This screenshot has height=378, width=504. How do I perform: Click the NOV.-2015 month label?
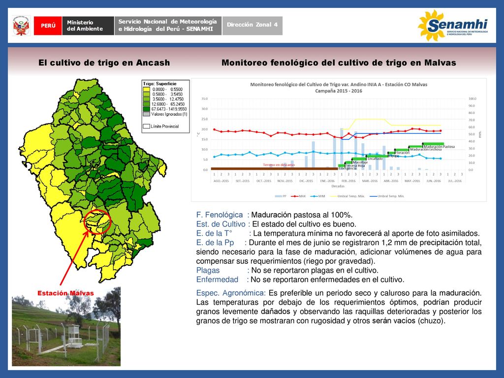click(285, 181)
